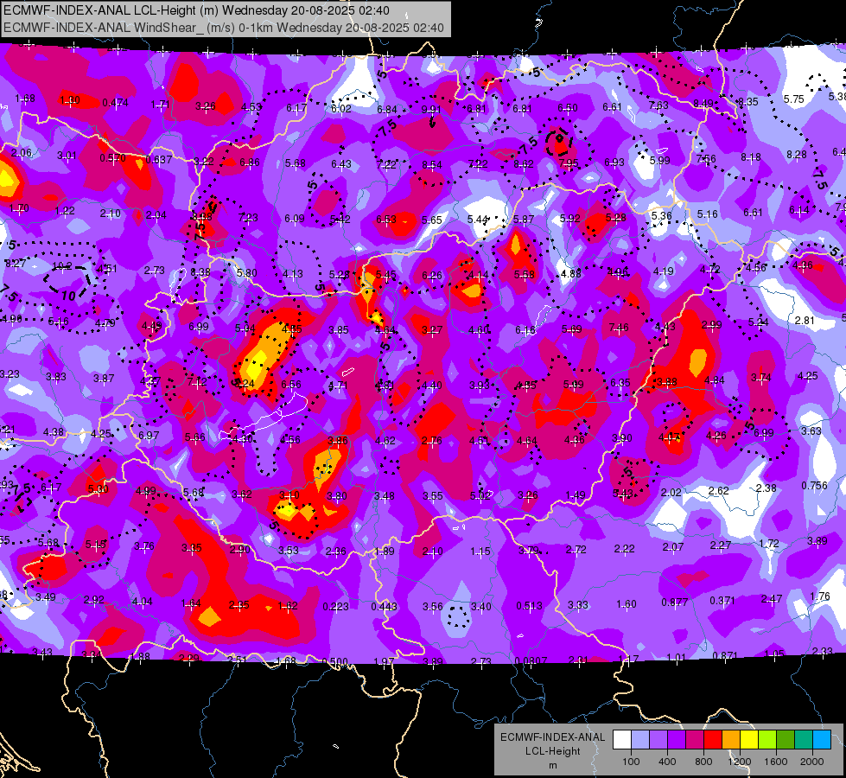This screenshot has width=846, height=778.
Task: Click the legend tick label 100
Action: 631,762
